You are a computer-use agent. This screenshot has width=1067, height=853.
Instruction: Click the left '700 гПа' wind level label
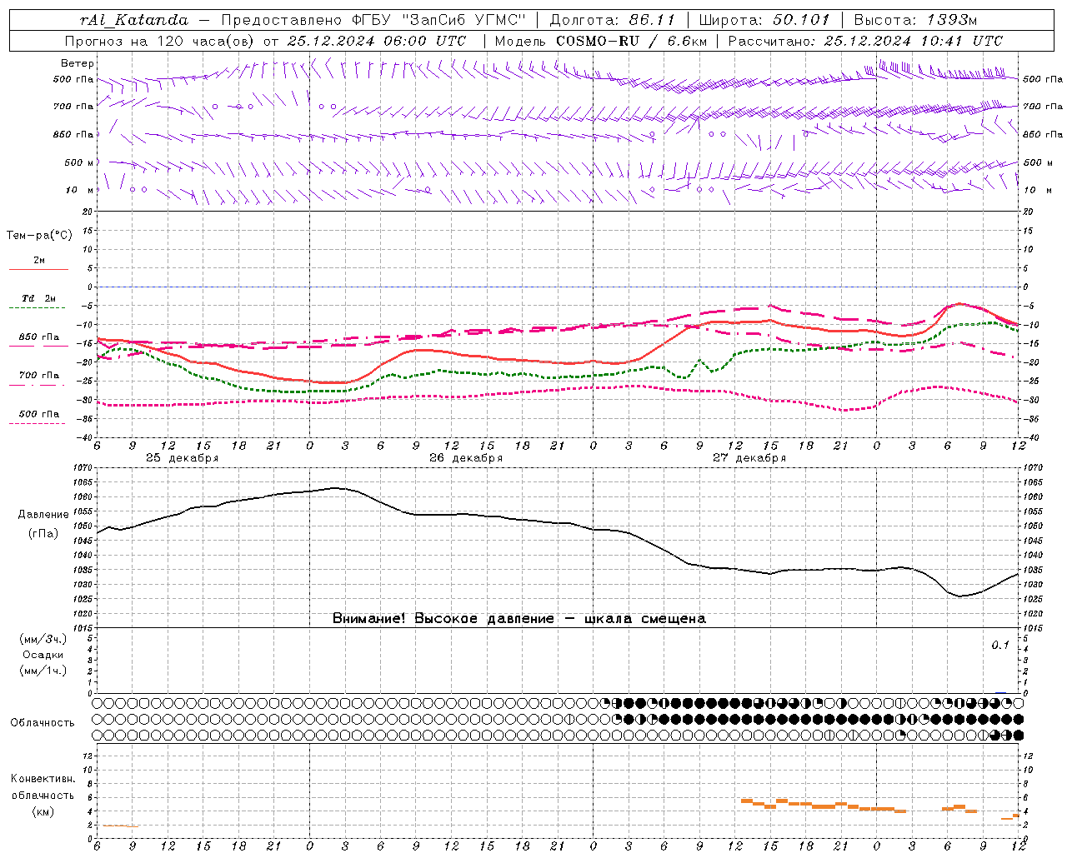point(73,107)
